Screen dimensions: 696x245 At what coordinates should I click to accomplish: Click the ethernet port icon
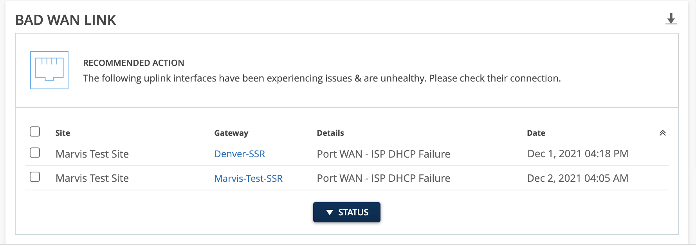pos(49,70)
